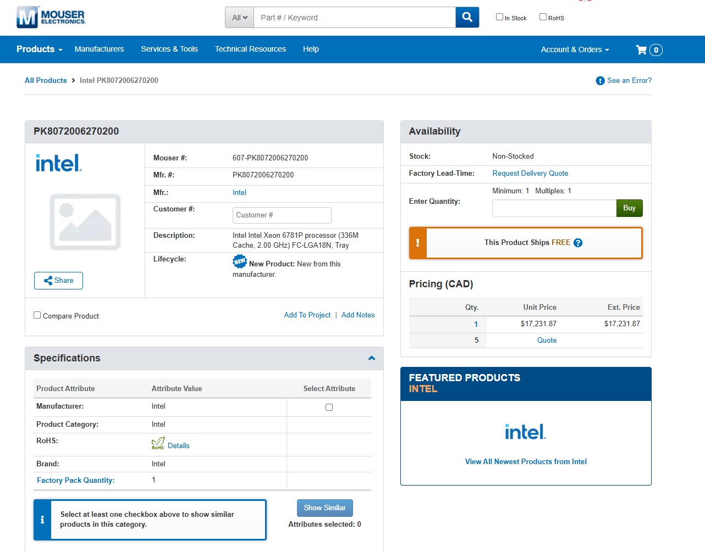Click the Share button icon
Viewport: 705px width, 552px height.
pos(48,281)
